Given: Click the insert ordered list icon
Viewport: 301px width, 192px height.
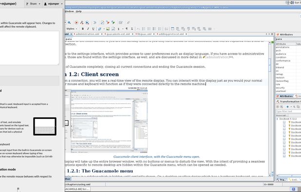Looking at the screenshot, I should tap(144, 29).
